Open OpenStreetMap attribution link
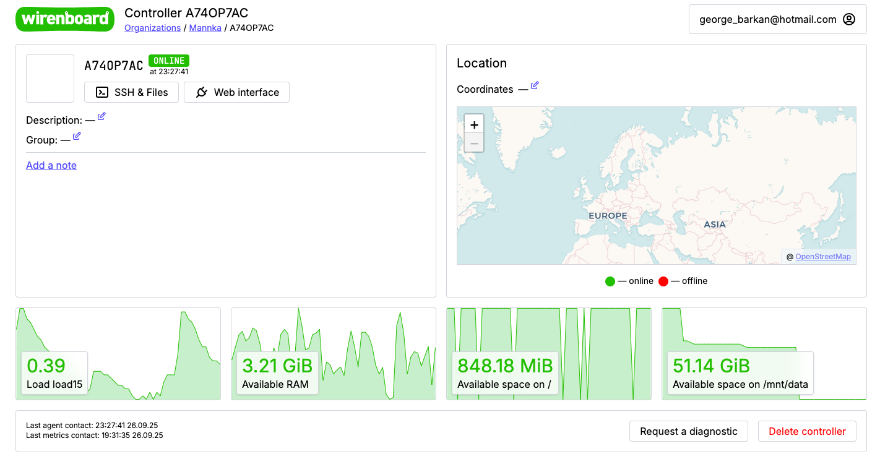The image size is (880, 459). coord(822,257)
